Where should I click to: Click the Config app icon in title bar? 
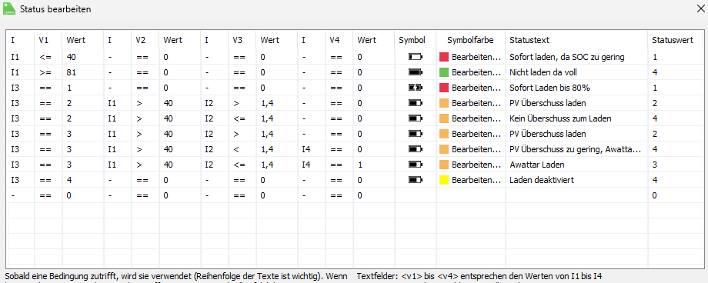click(x=9, y=9)
